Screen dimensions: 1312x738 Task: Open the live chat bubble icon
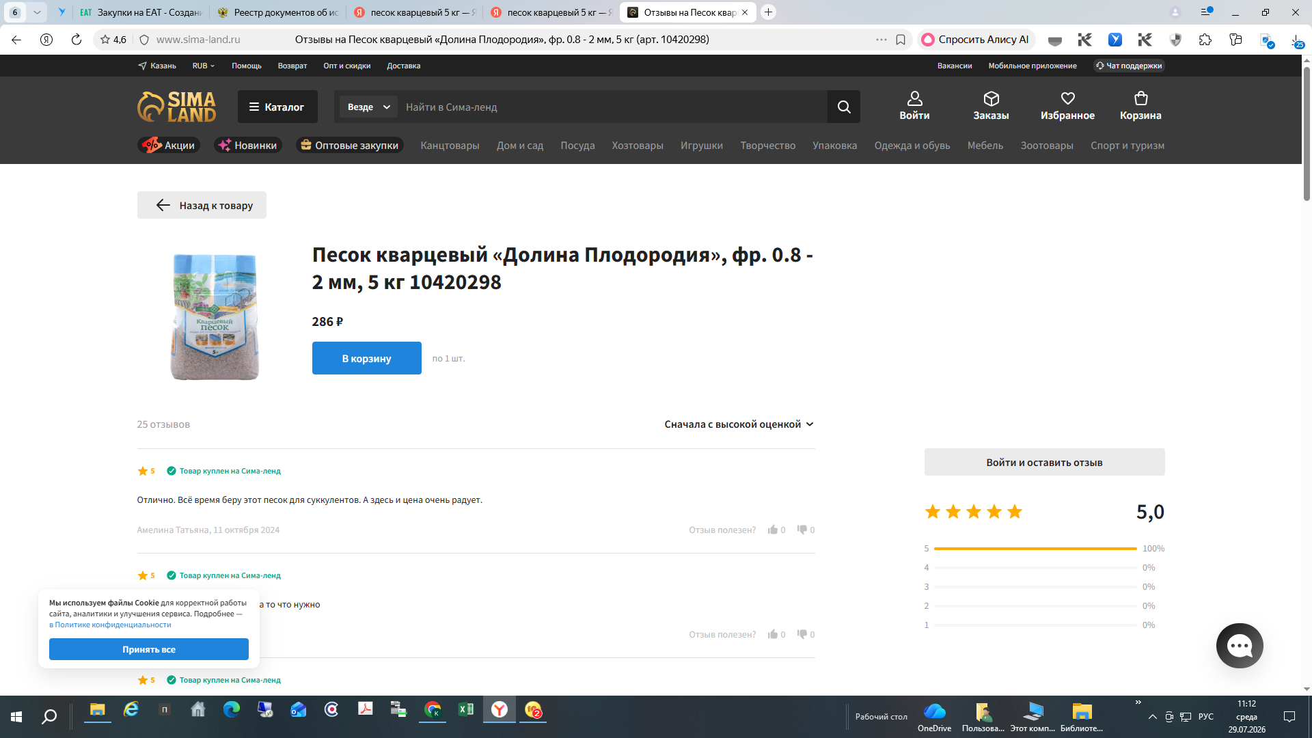1240,646
